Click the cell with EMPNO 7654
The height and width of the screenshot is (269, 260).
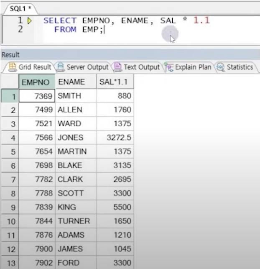coord(37,151)
